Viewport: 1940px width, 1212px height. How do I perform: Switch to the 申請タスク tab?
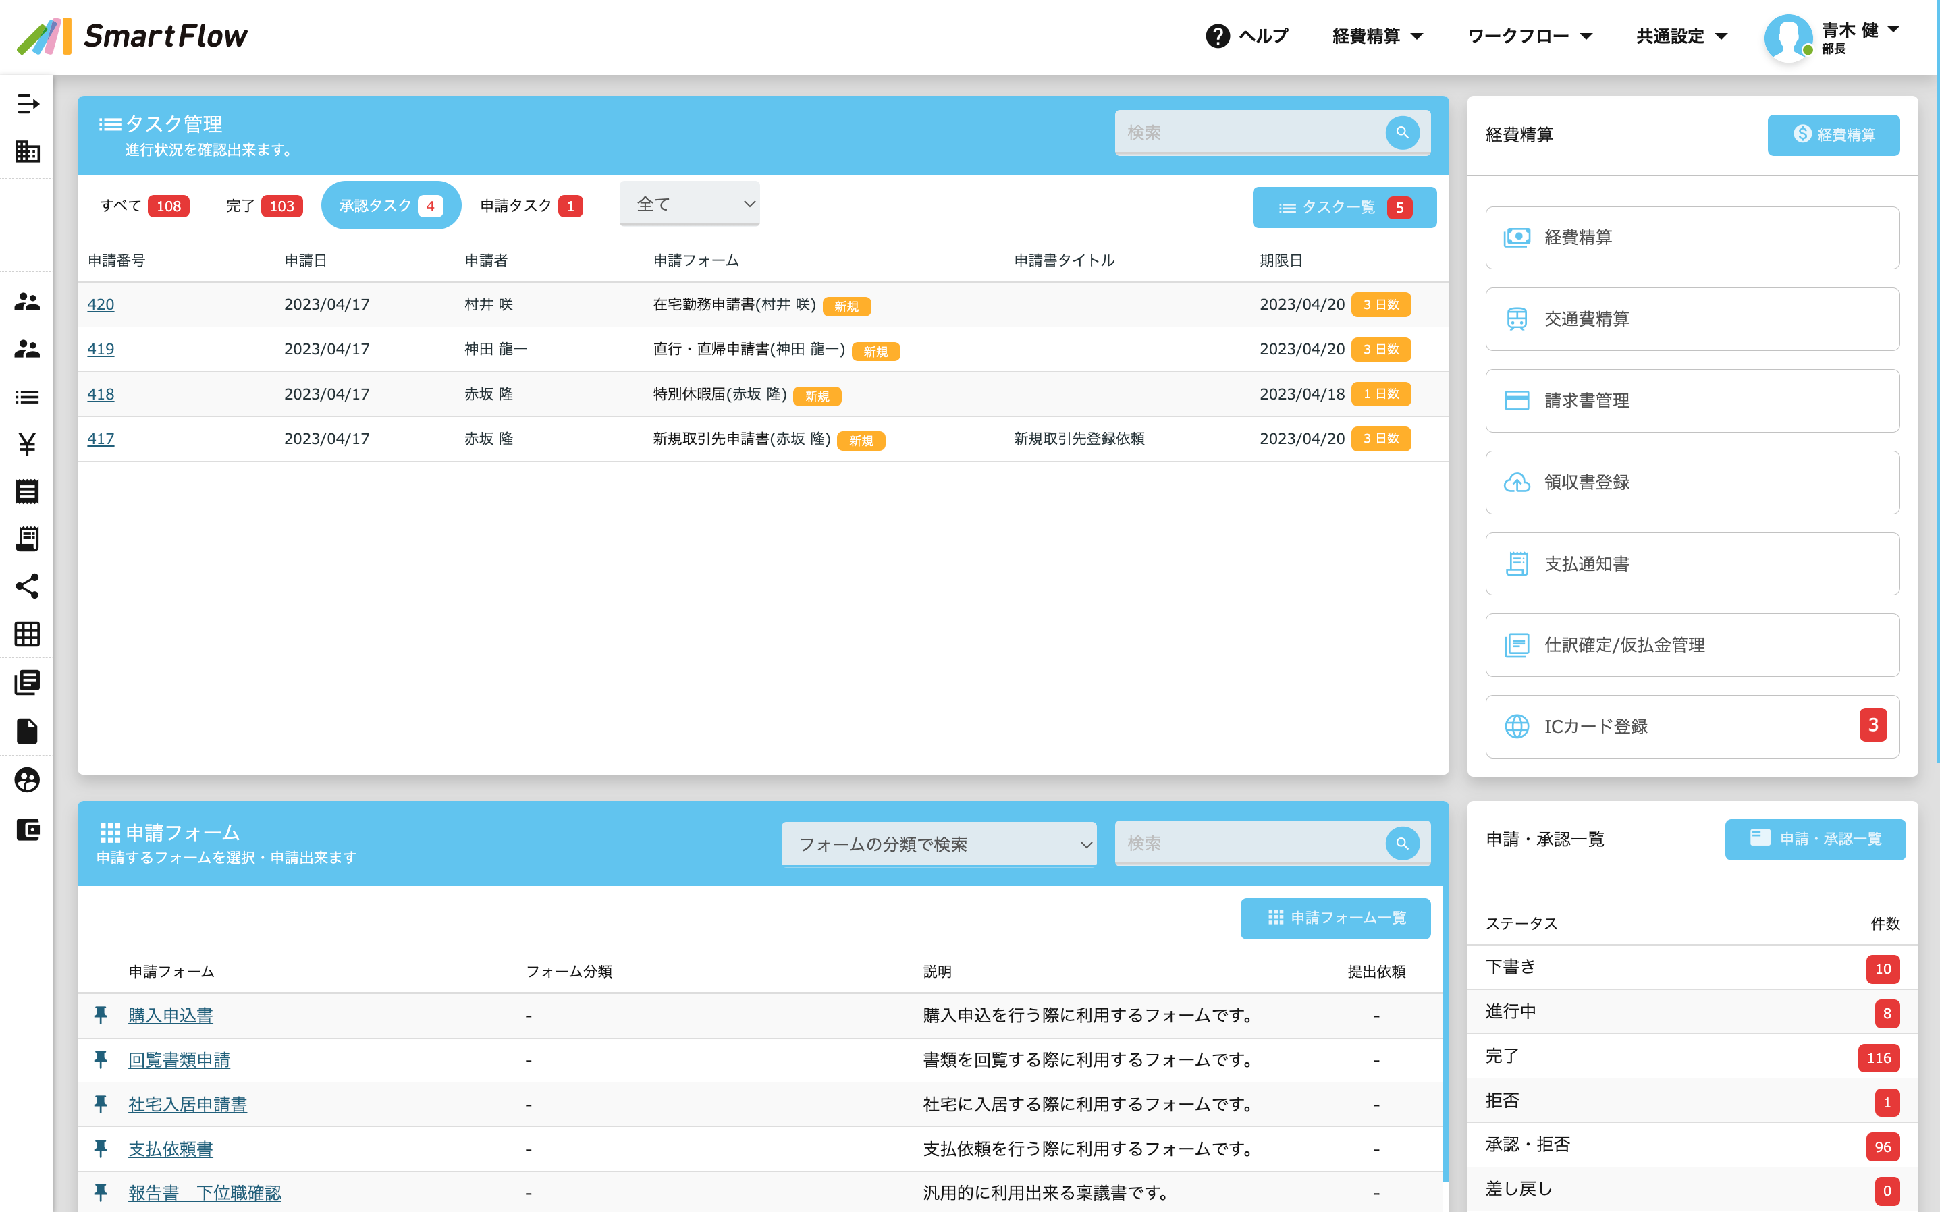tap(530, 206)
